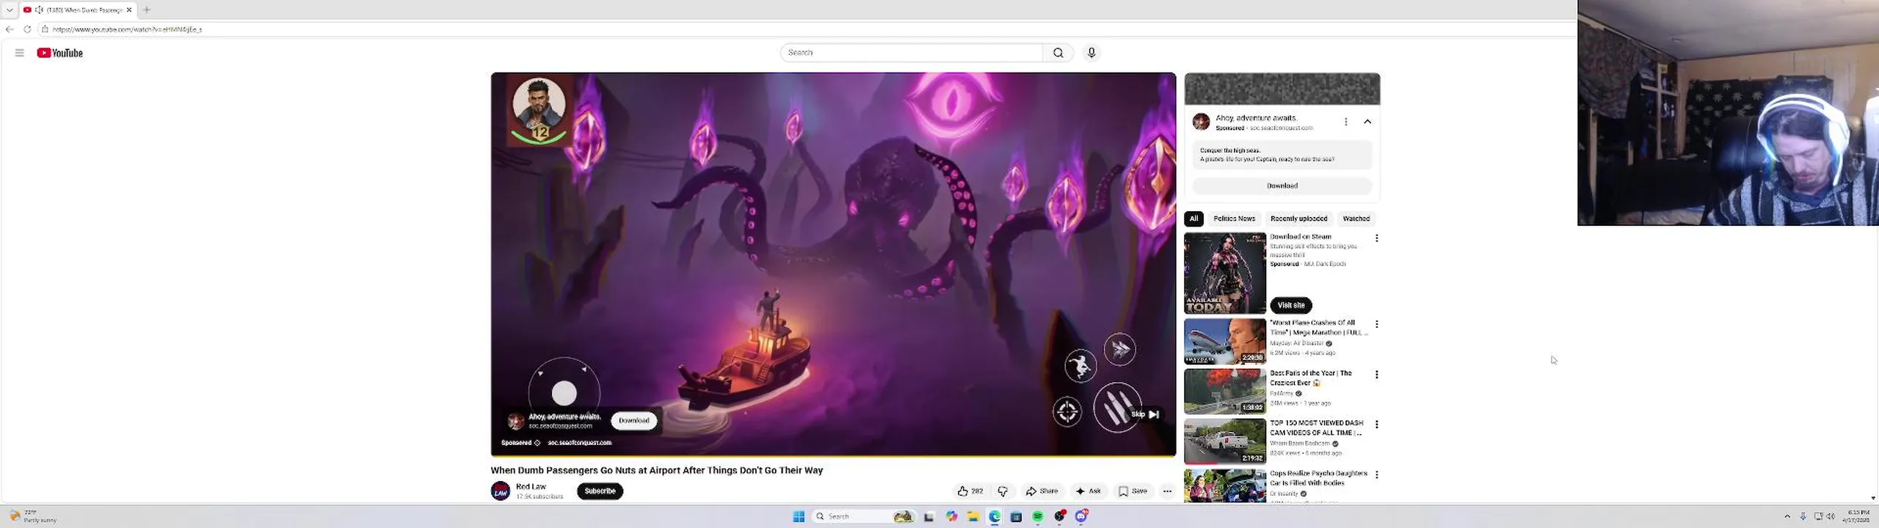This screenshot has width=1879, height=528.
Task: Open options for the Download on Steam ad
Action: 1376,238
